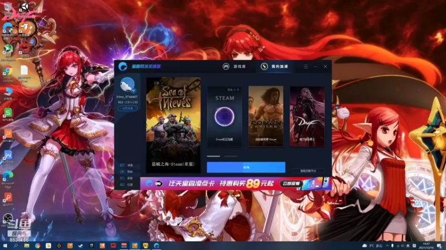Open the text document desktop file
This screenshot has width=446, height=250.
[24, 73]
